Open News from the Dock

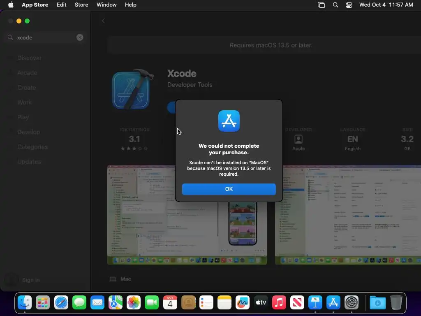point(297,302)
